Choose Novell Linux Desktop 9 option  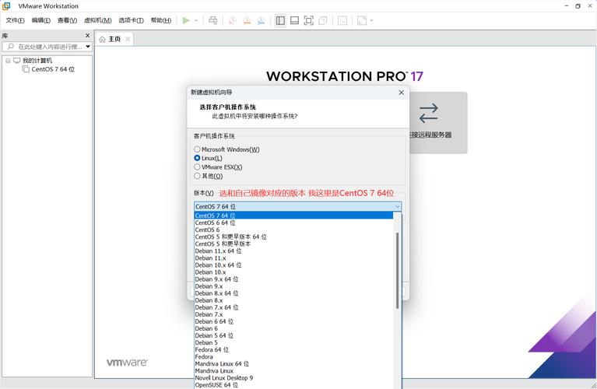(293, 377)
